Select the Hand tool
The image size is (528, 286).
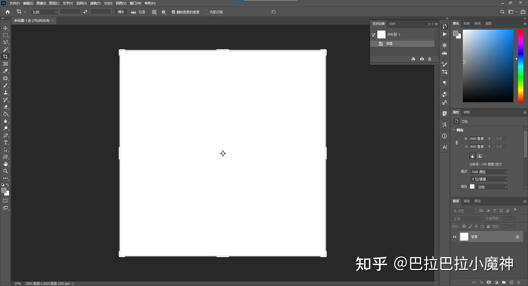[x=5, y=164]
